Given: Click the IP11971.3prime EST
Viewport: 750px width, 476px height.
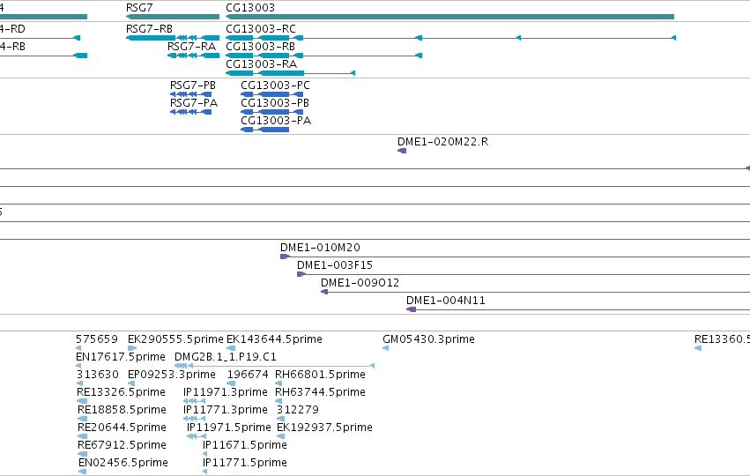Looking at the screenshot, I should (x=194, y=401).
